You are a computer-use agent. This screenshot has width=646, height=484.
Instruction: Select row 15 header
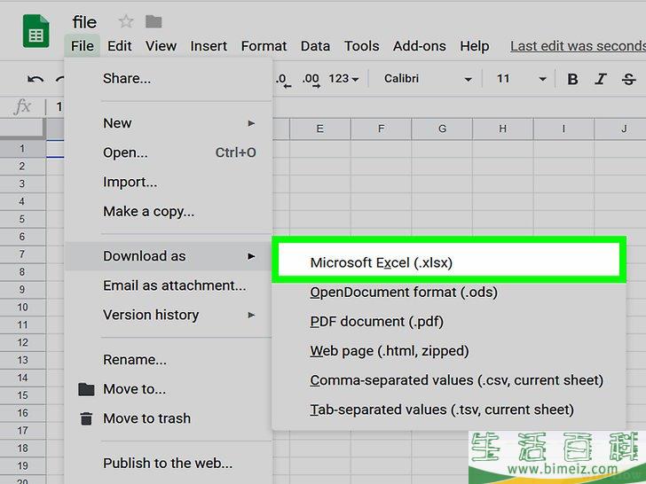pyautogui.click(x=23, y=395)
